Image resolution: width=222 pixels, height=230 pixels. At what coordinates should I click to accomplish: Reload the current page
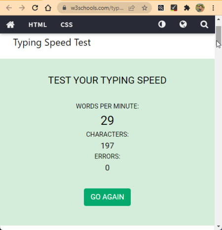tap(35, 8)
